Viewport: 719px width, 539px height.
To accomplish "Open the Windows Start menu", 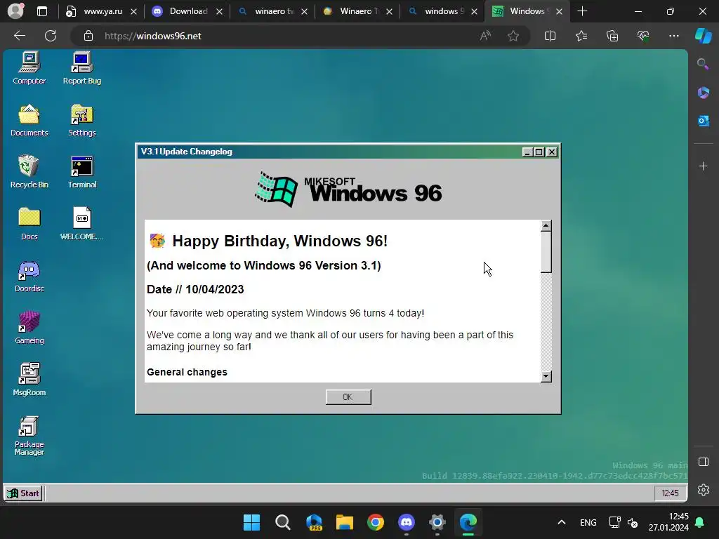I will 251,522.
